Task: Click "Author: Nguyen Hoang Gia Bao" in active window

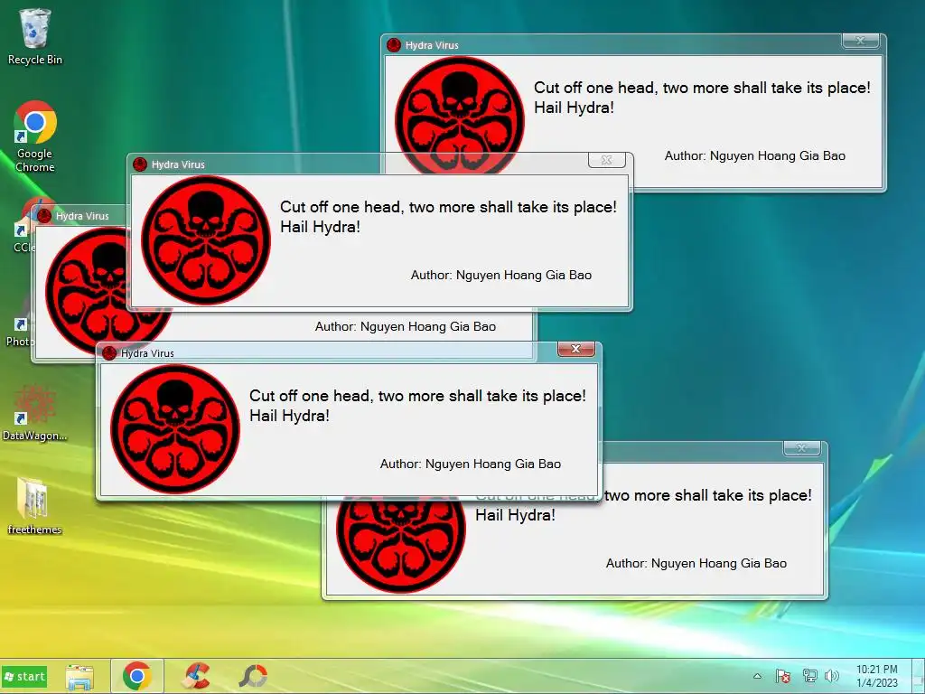Action: [x=470, y=464]
